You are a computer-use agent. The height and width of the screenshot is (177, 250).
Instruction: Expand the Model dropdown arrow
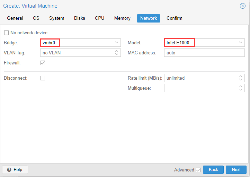241,43
